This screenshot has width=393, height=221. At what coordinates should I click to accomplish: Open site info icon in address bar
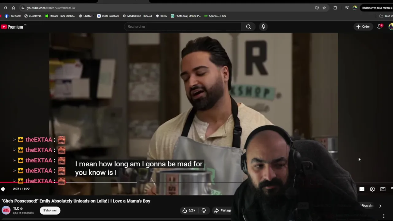pos(23,8)
